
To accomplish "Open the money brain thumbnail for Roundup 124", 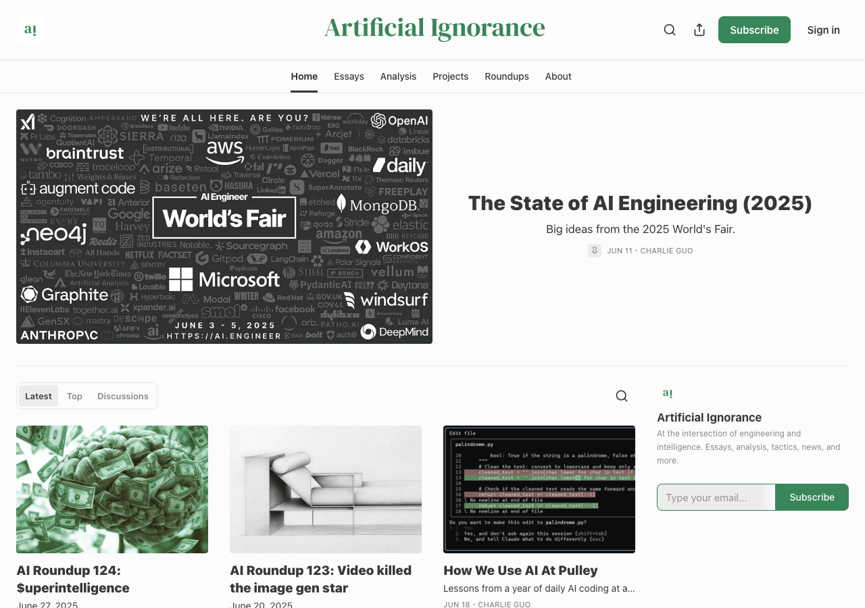I will click(x=112, y=489).
